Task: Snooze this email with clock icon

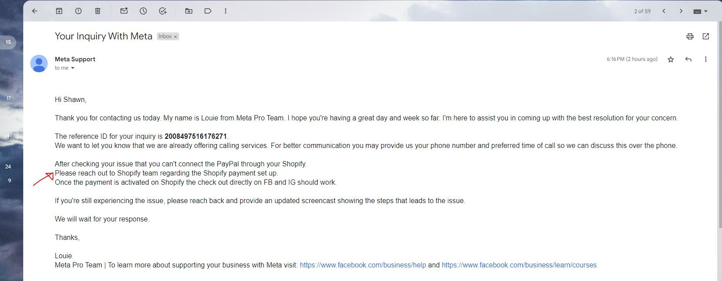Action: pyautogui.click(x=143, y=11)
